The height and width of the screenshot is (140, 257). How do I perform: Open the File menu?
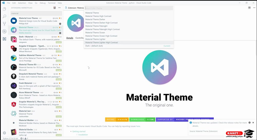8,3
